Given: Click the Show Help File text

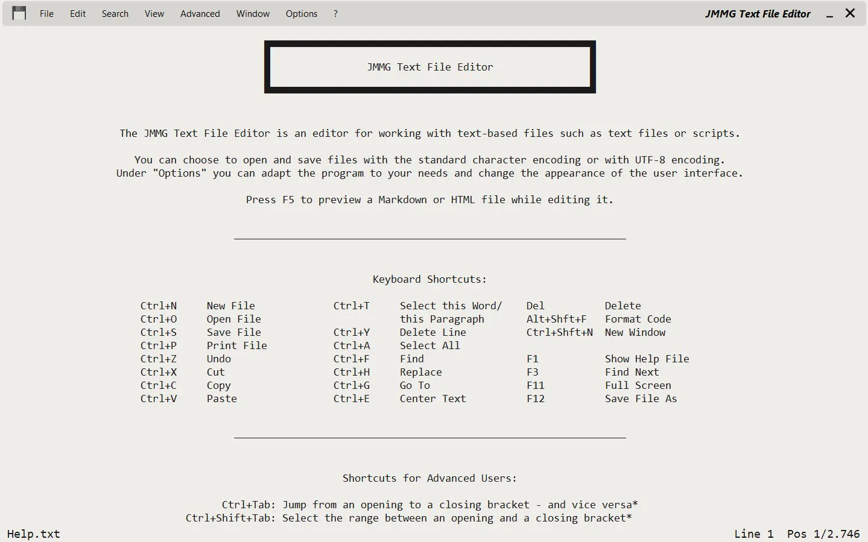Looking at the screenshot, I should tap(647, 359).
